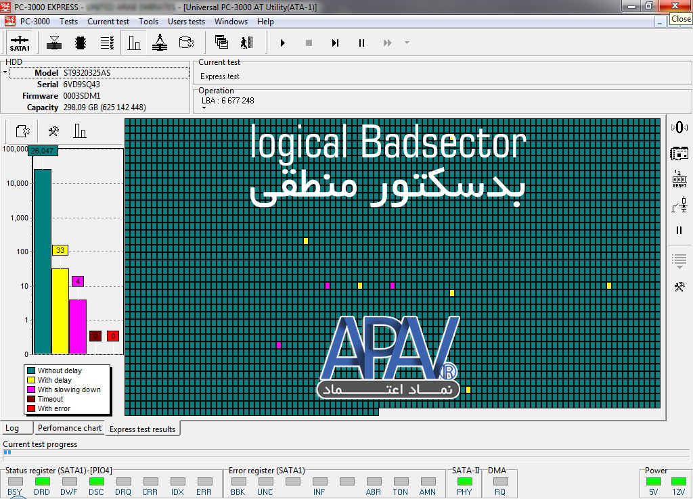Open the drive identification toolbar icon
The width and height of the screenshot is (693, 499).
54,43
